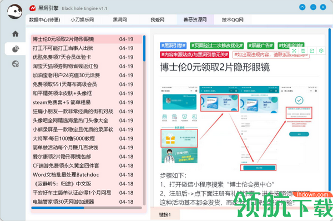333x221 pixels.
Task: Click the green fullscreen expand icon
Action: click(x=294, y=51)
